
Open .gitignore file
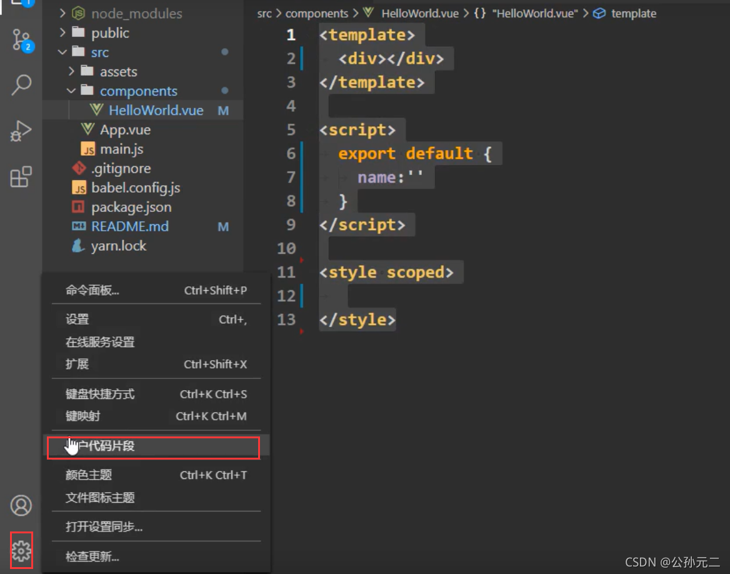[x=121, y=169]
